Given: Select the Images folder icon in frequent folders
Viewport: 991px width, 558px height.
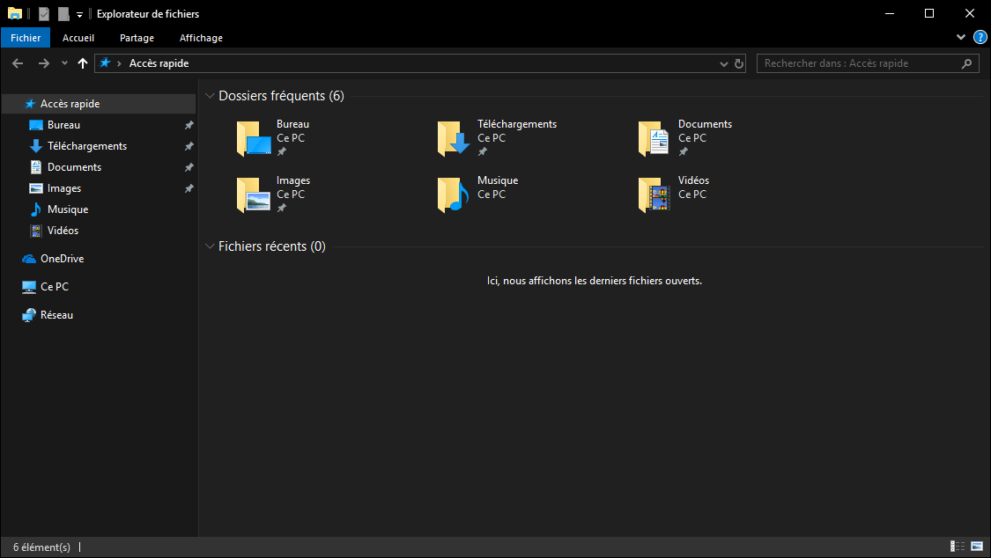Looking at the screenshot, I should (254, 195).
